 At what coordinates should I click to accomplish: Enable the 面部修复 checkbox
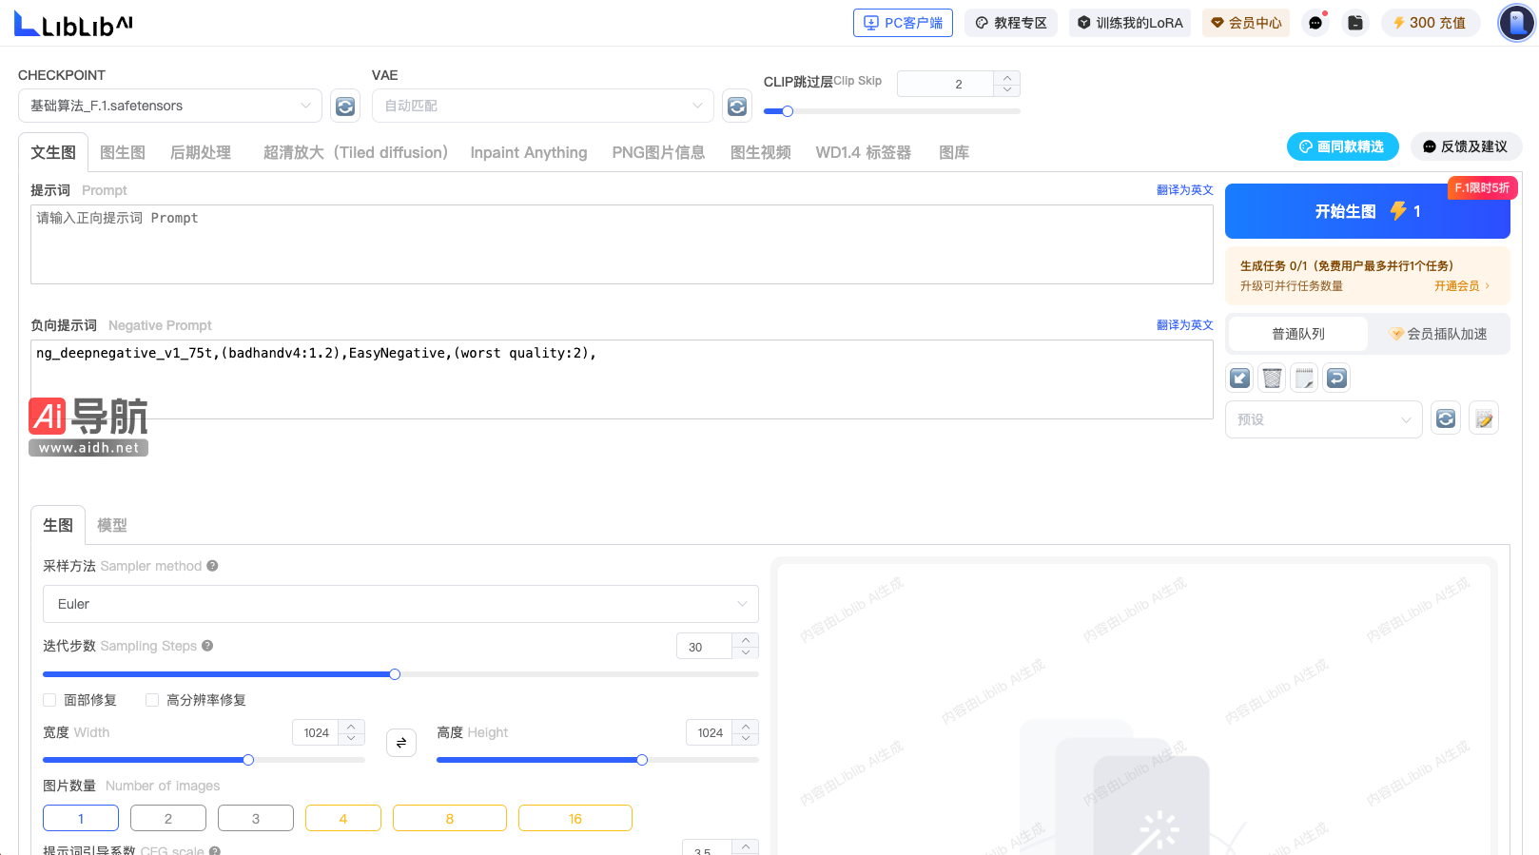pyautogui.click(x=50, y=700)
